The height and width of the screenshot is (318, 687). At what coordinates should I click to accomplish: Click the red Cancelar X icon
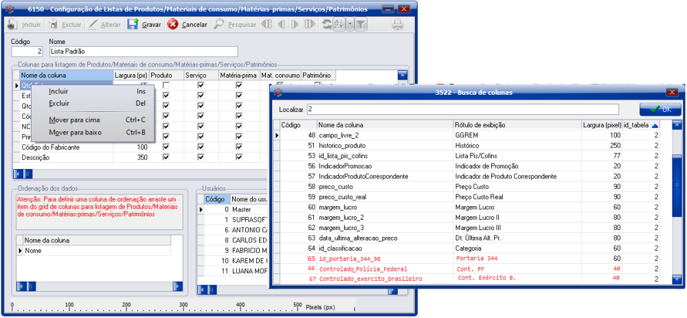point(173,25)
